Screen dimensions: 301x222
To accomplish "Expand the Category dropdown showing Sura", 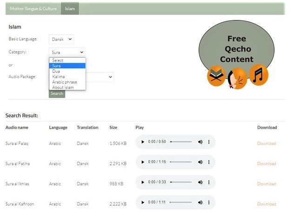I will (67, 52).
